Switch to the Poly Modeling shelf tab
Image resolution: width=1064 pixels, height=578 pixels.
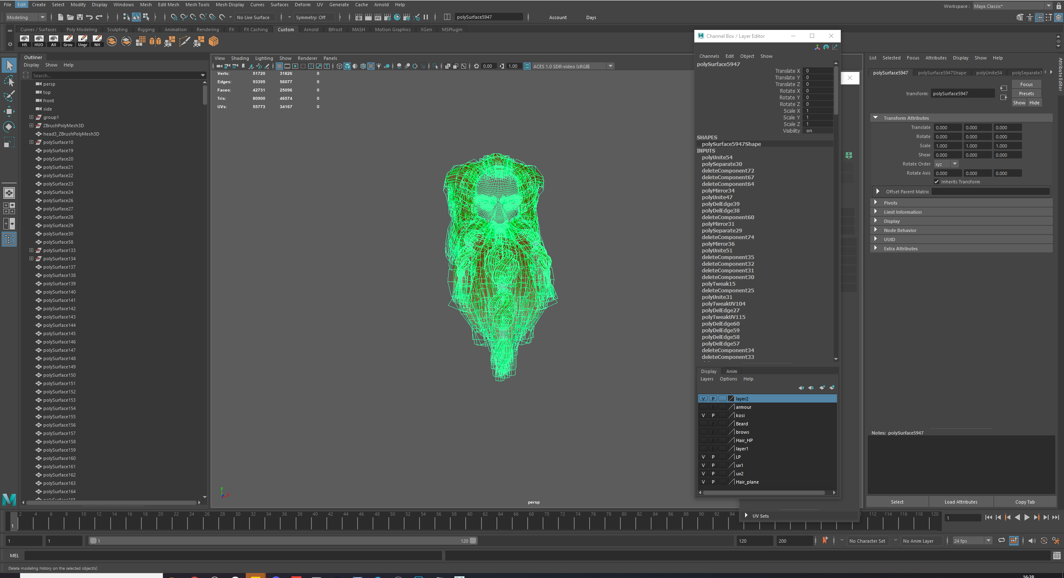(81, 30)
